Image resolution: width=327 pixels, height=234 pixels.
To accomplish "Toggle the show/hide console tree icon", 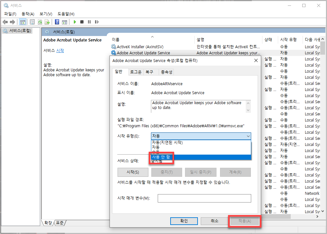I will point(22,22).
